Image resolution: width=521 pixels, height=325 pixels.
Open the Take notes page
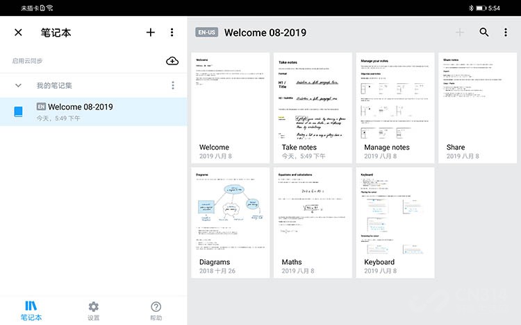(313, 107)
